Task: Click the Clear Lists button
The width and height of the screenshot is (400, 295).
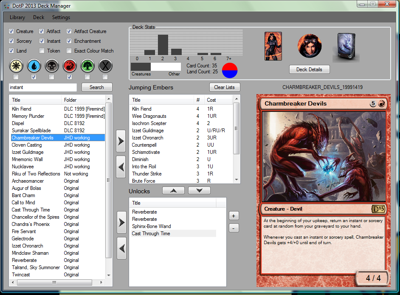Action: (x=225, y=87)
